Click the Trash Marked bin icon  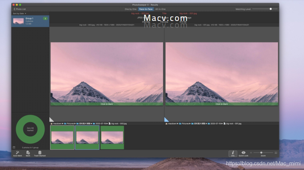(x=40, y=153)
